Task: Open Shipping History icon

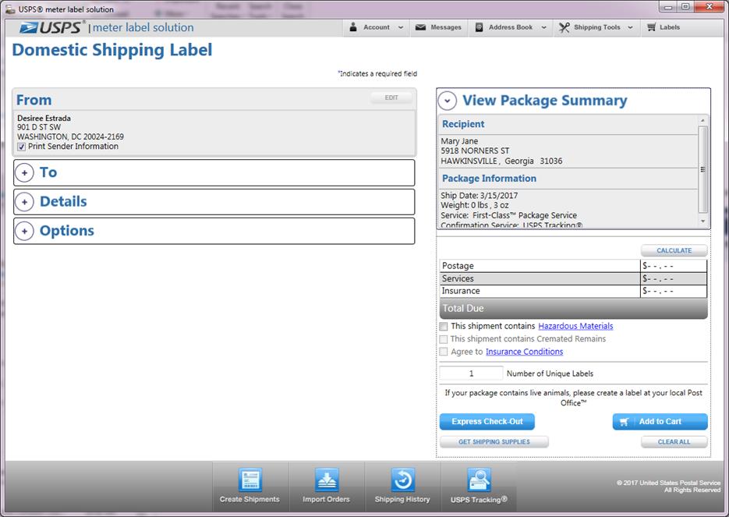Action: point(402,480)
